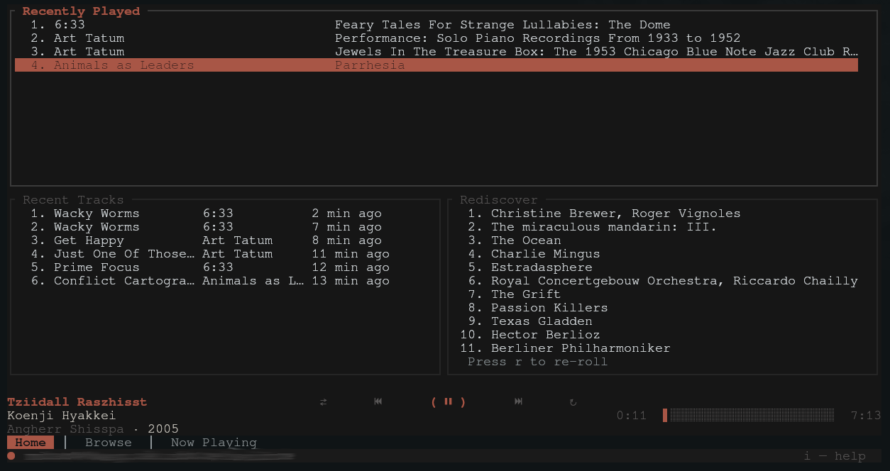Select the Prime Focus track
The width and height of the screenshot is (890, 471).
click(225, 267)
